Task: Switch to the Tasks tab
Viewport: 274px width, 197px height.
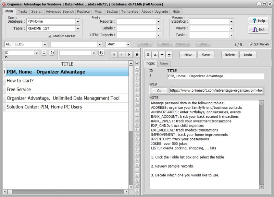Action: pos(23,11)
